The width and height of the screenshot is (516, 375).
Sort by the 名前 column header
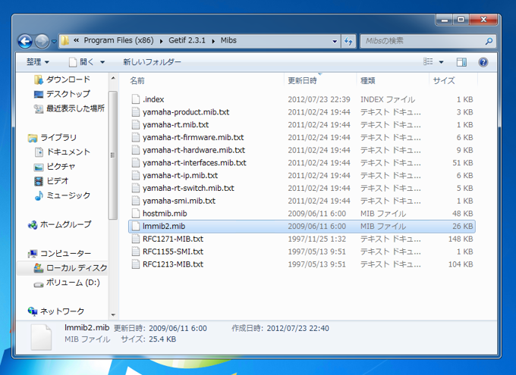tap(137, 80)
